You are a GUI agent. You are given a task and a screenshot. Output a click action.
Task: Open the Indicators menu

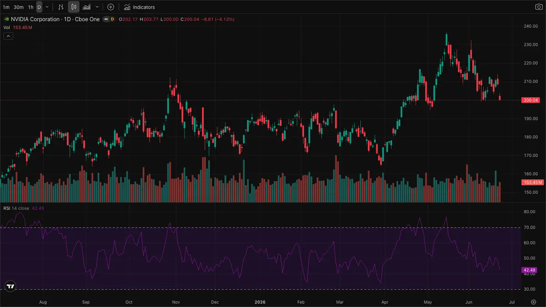pos(139,7)
